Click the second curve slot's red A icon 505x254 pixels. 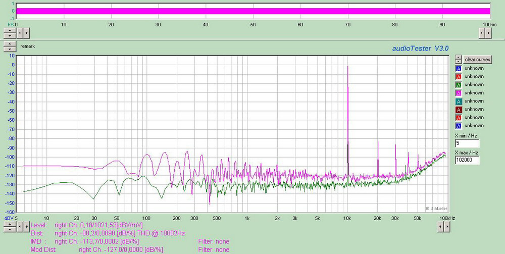459,76
